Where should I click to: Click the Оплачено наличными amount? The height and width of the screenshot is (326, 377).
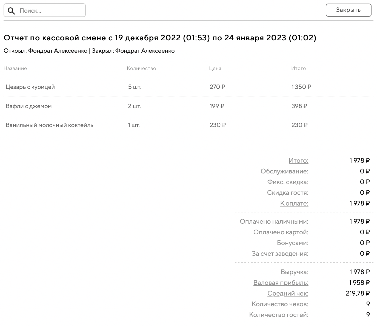coord(359,221)
